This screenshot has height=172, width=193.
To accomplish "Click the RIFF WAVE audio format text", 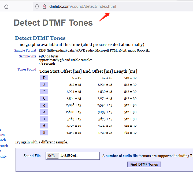I will click(94, 50).
